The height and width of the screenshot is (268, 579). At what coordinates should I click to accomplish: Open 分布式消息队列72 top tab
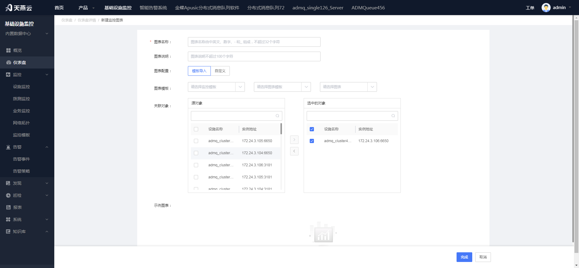pos(266,8)
